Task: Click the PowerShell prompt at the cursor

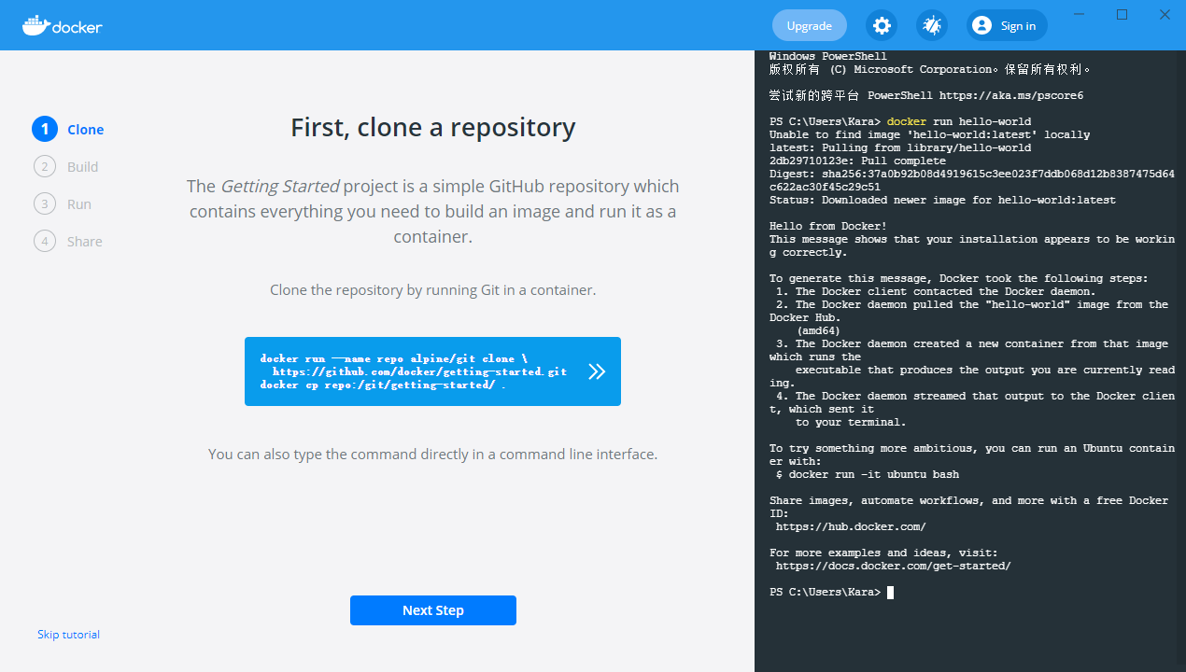Action: (x=890, y=592)
